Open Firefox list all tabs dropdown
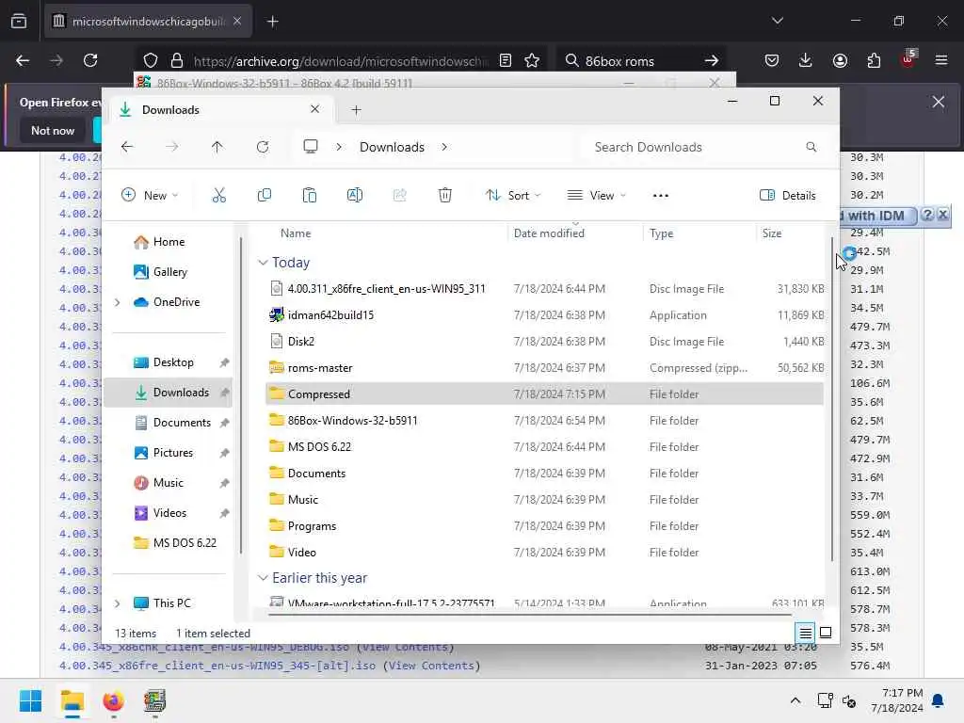The image size is (964, 723). pos(777,21)
